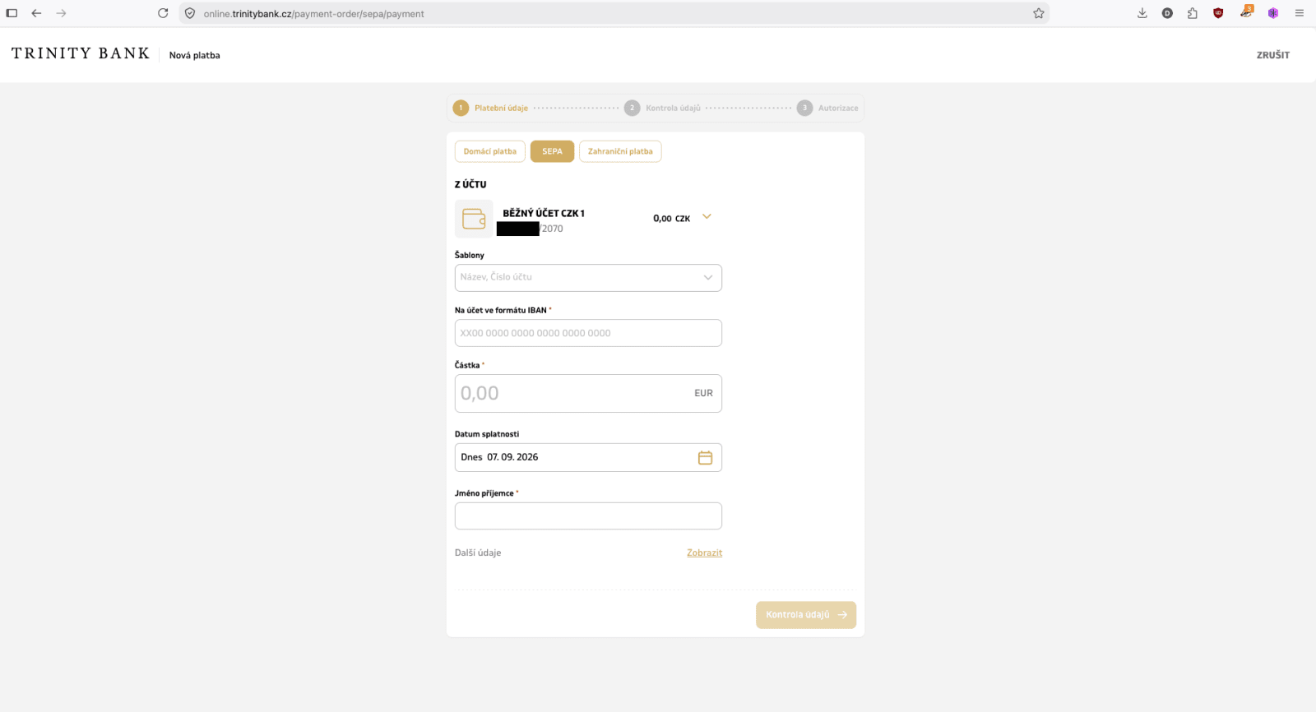Click the wallet account icon
The height and width of the screenshot is (712, 1316).
474,219
